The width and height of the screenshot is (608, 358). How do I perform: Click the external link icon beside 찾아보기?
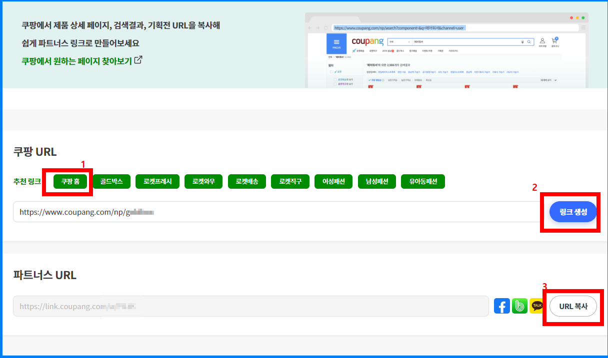[138, 60]
